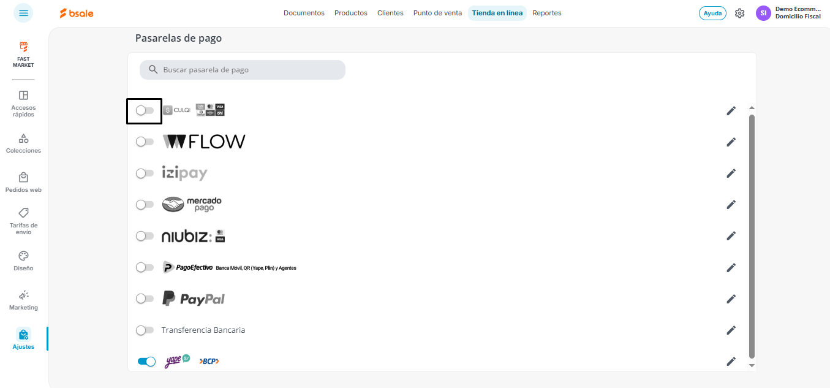Click the search magnifier icon
The image size is (830, 388).
(154, 70)
